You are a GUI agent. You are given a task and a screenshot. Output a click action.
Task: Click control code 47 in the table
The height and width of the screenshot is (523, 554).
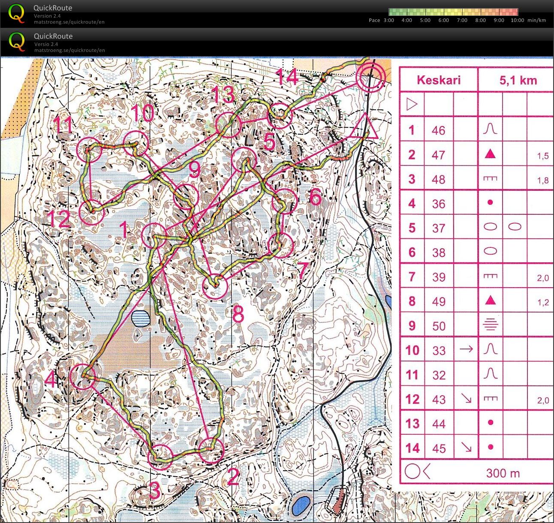pyautogui.click(x=438, y=155)
